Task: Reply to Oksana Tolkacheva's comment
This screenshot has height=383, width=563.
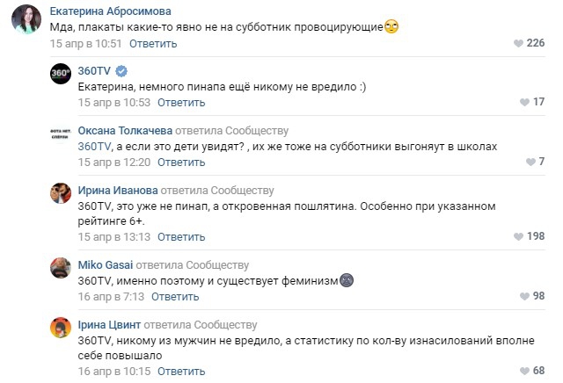Action: [x=181, y=163]
